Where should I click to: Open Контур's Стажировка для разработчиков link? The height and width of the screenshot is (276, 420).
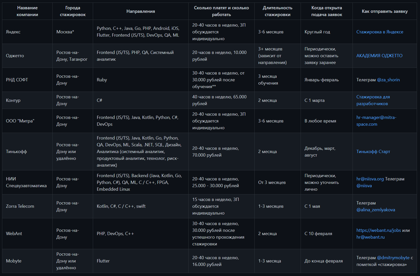pos(373,100)
